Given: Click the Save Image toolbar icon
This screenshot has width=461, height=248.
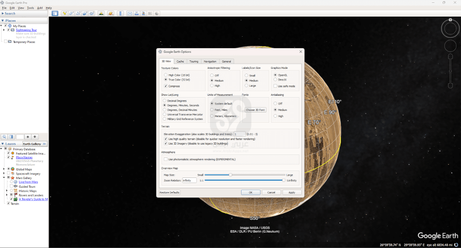Looking at the screenshot, I should 144,14.
